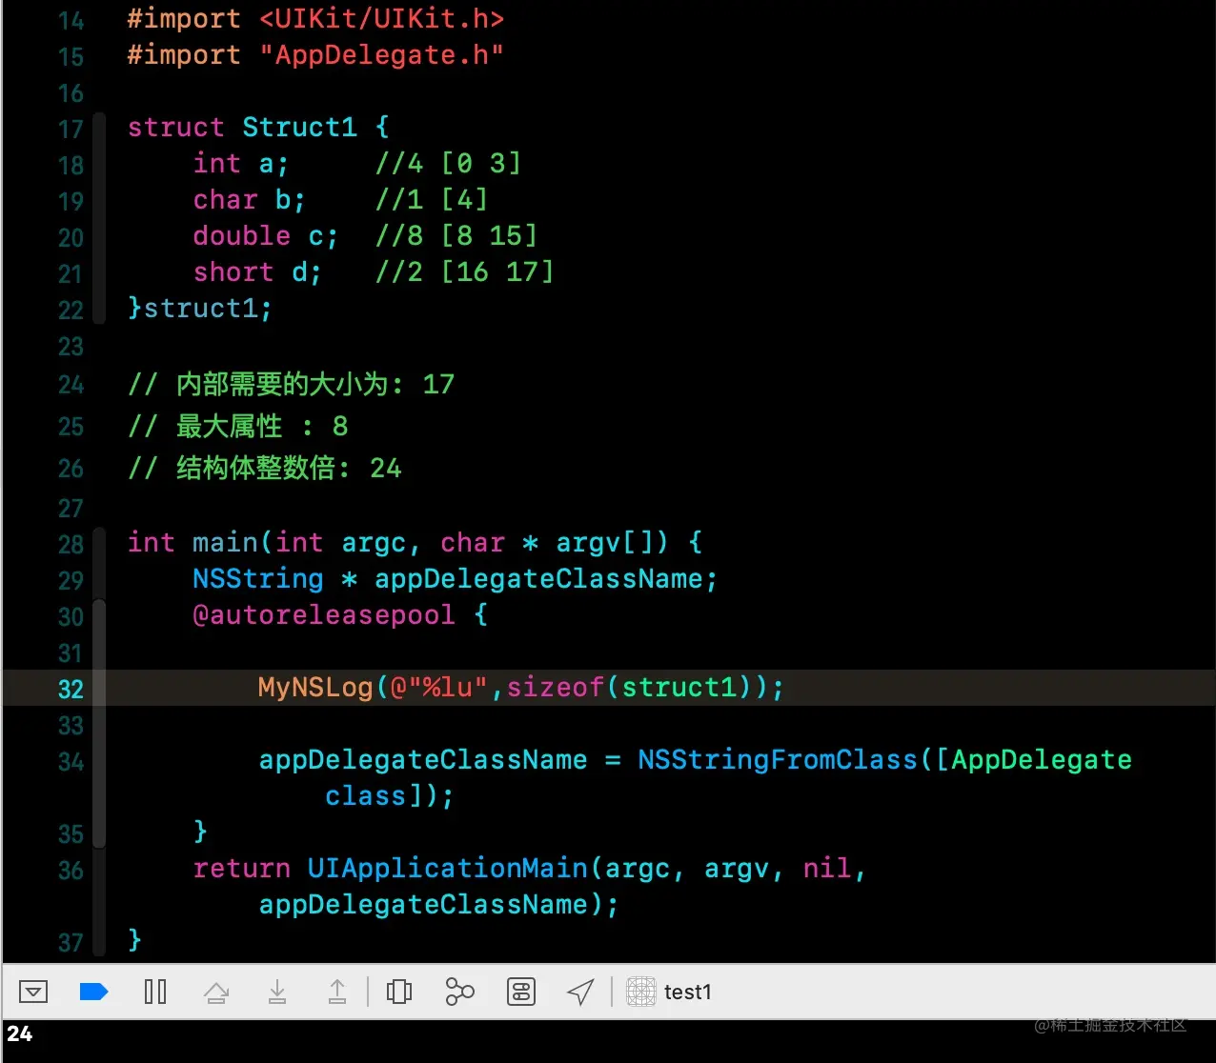Click comment "// 内部需要的大小为: 17"
The image size is (1216, 1063).
pos(292,385)
